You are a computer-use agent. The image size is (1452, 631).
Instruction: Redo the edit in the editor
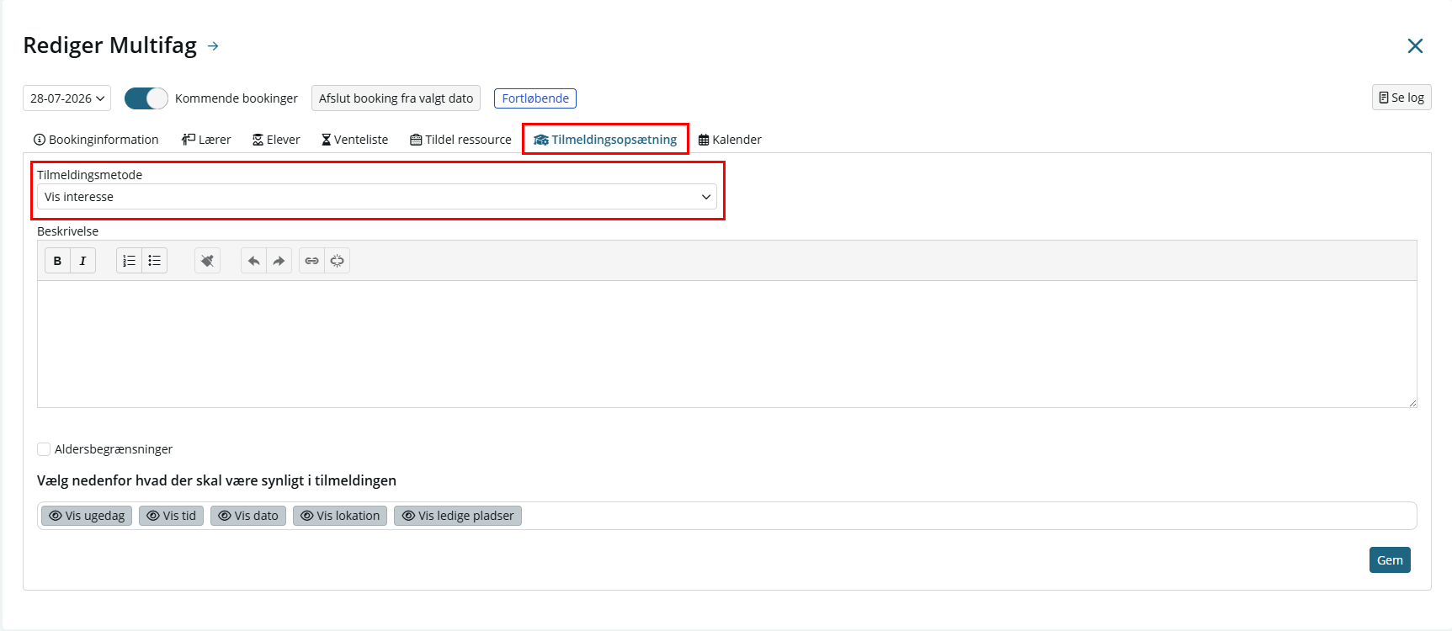pos(279,261)
